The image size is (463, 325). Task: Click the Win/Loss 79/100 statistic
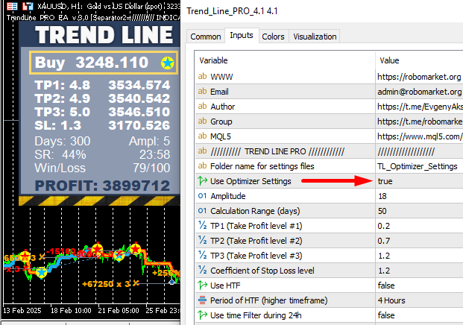click(x=102, y=168)
